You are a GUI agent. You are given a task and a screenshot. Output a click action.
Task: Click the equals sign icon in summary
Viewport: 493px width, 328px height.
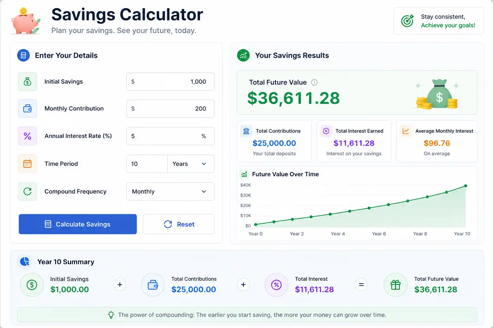361,284
